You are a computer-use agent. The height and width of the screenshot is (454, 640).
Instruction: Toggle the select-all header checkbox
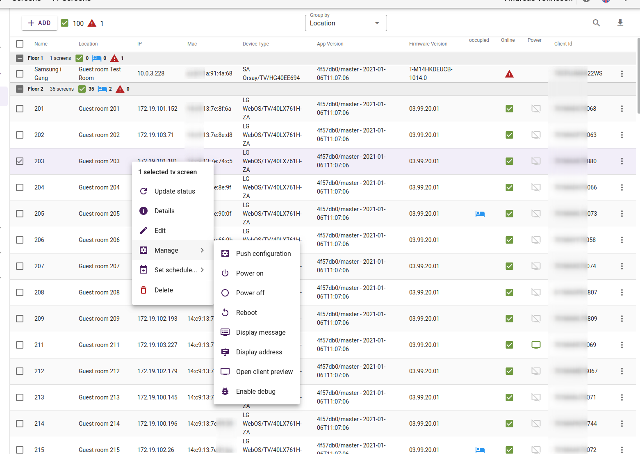click(20, 44)
